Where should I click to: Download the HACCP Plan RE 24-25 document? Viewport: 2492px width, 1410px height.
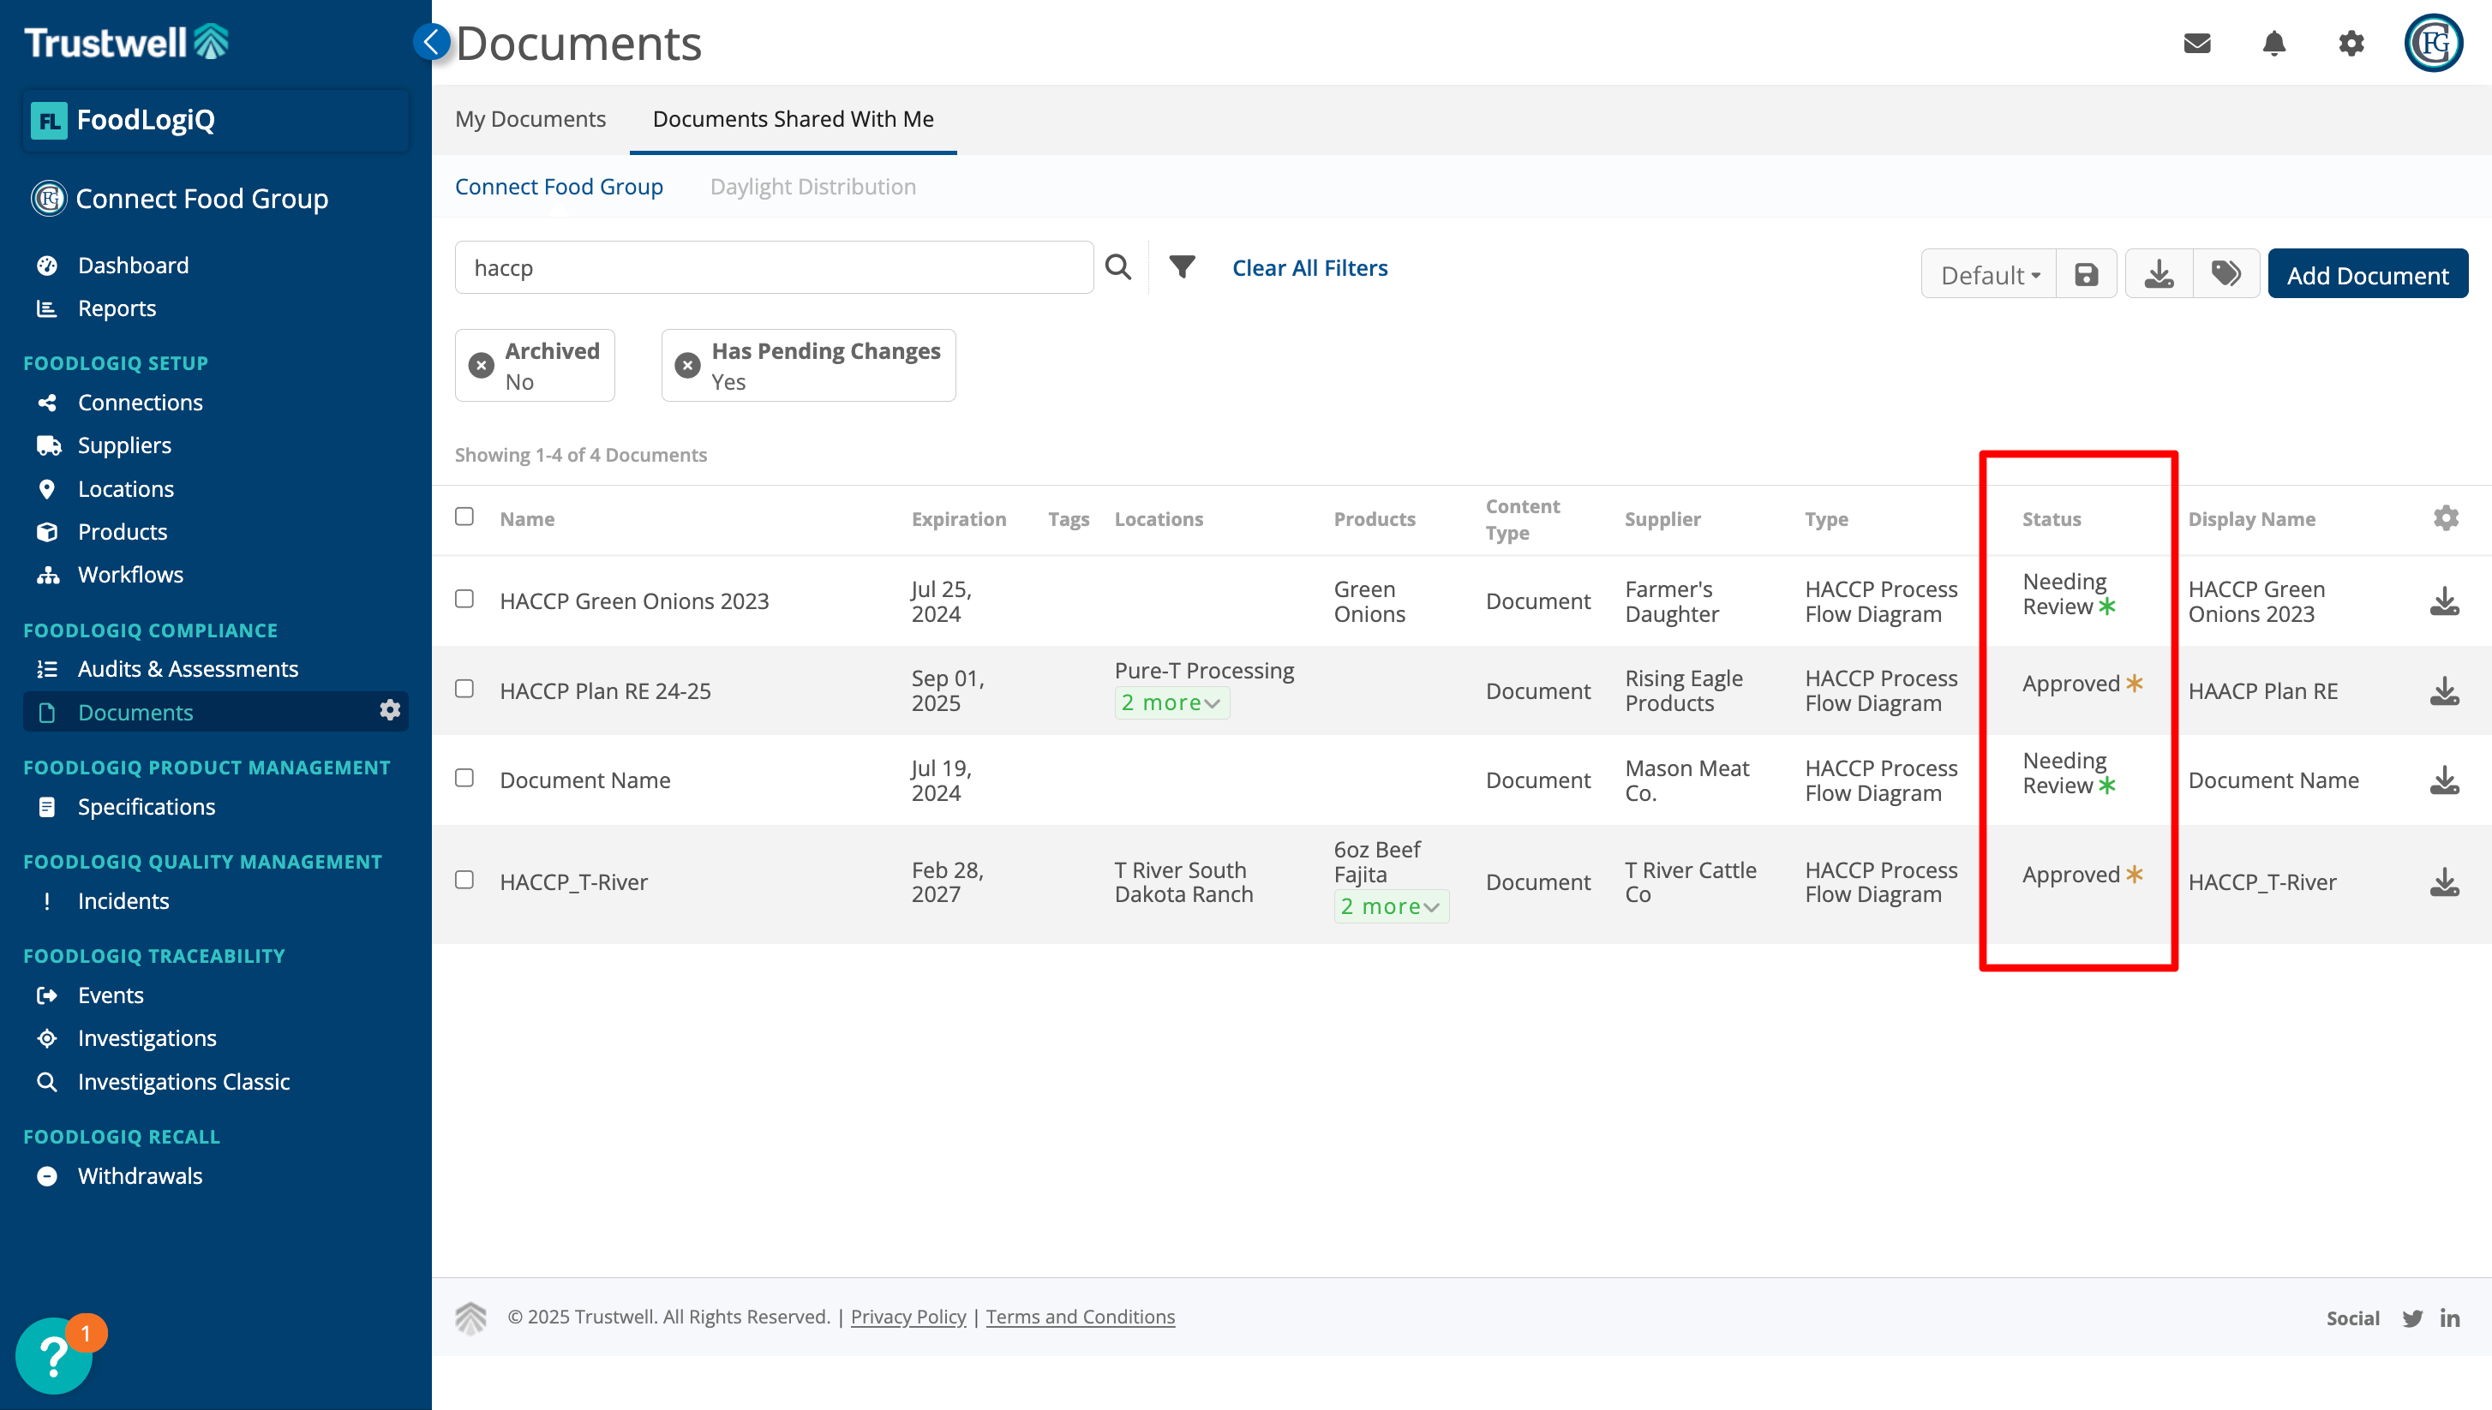pos(2445,691)
